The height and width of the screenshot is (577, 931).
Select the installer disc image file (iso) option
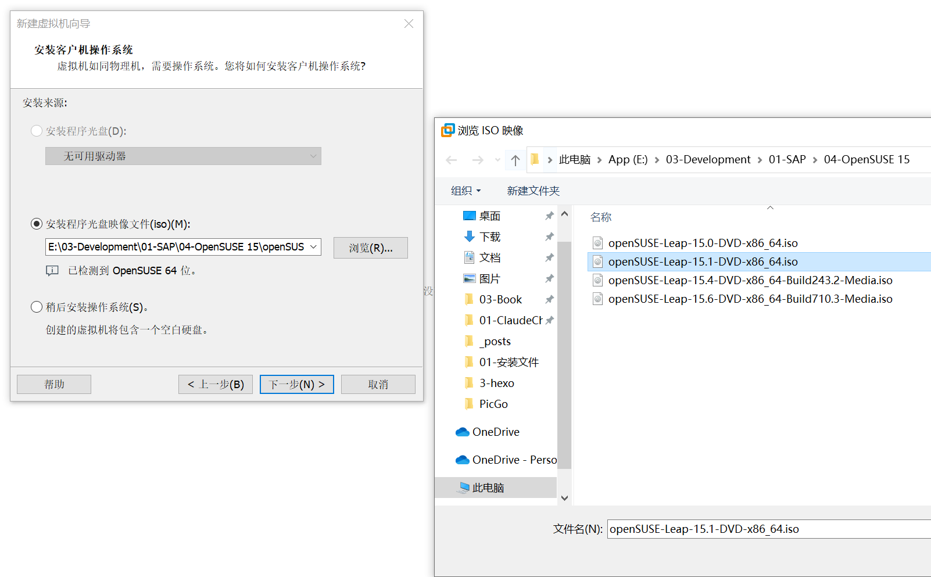[x=37, y=224]
